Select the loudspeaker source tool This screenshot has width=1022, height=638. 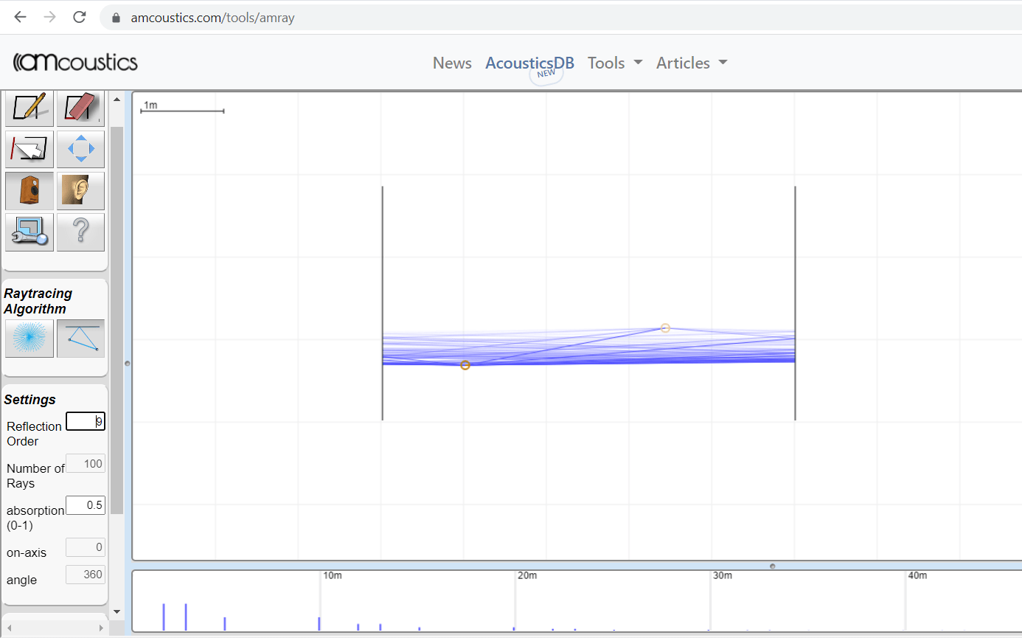coord(29,191)
